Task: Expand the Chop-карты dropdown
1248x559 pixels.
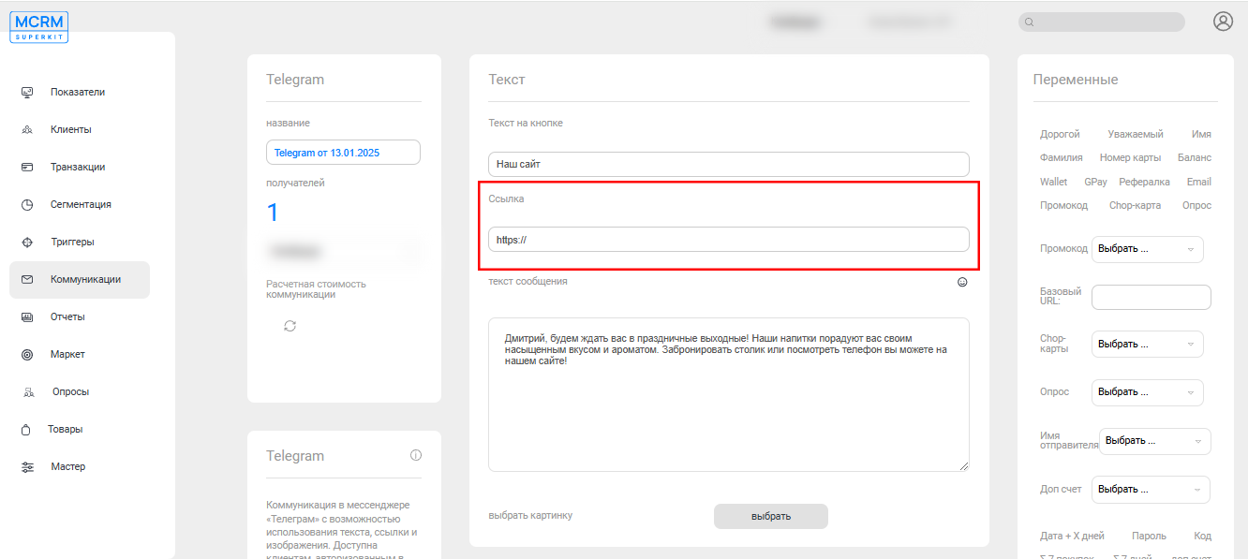Action: (x=1148, y=344)
